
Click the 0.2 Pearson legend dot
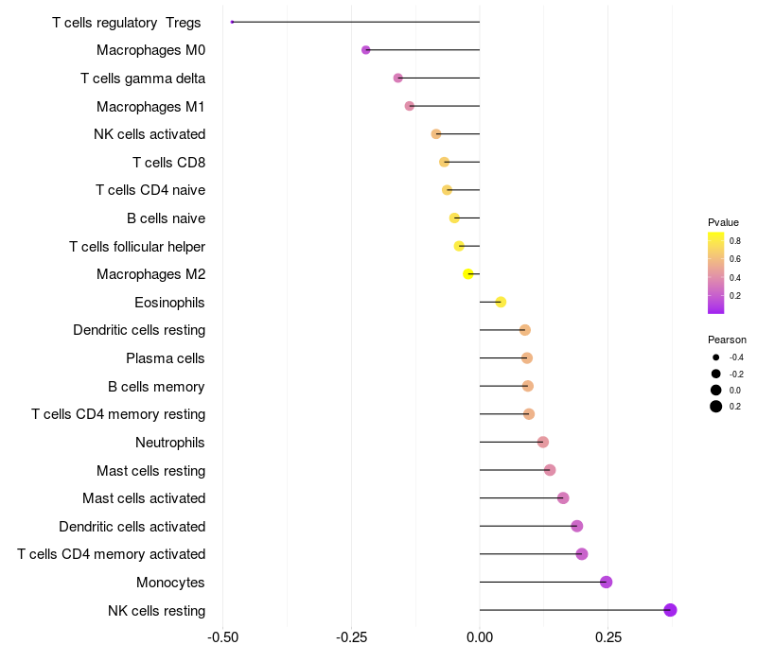pyautogui.click(x=715, y=407)
